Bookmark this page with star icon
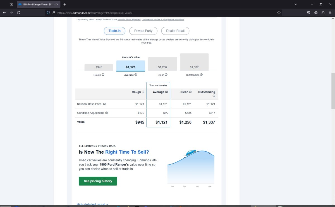 point(279,13)
